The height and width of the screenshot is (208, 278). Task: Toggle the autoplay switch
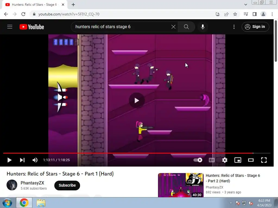198,160
